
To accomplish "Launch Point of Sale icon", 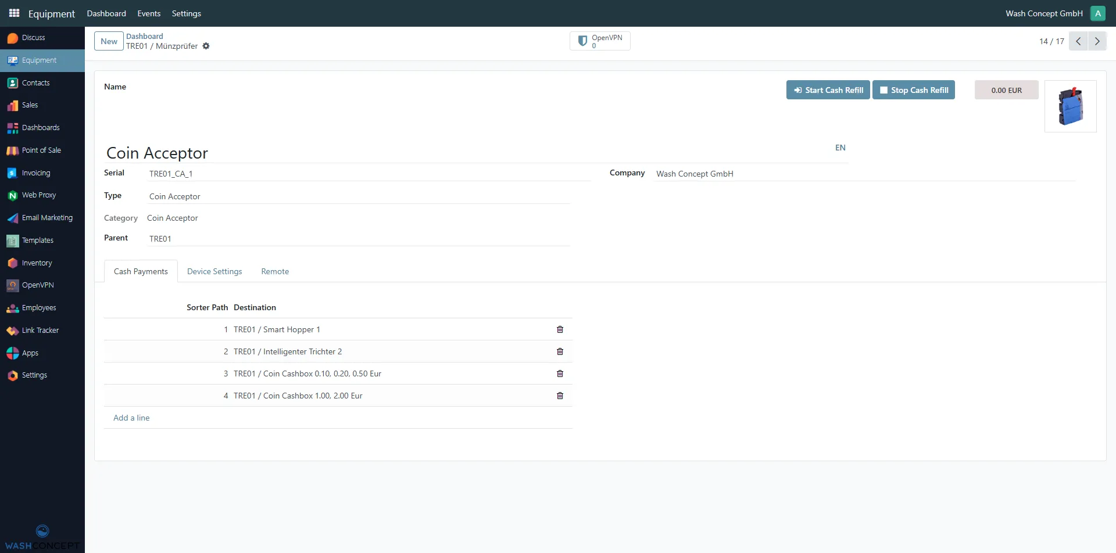I will [12, 150].
